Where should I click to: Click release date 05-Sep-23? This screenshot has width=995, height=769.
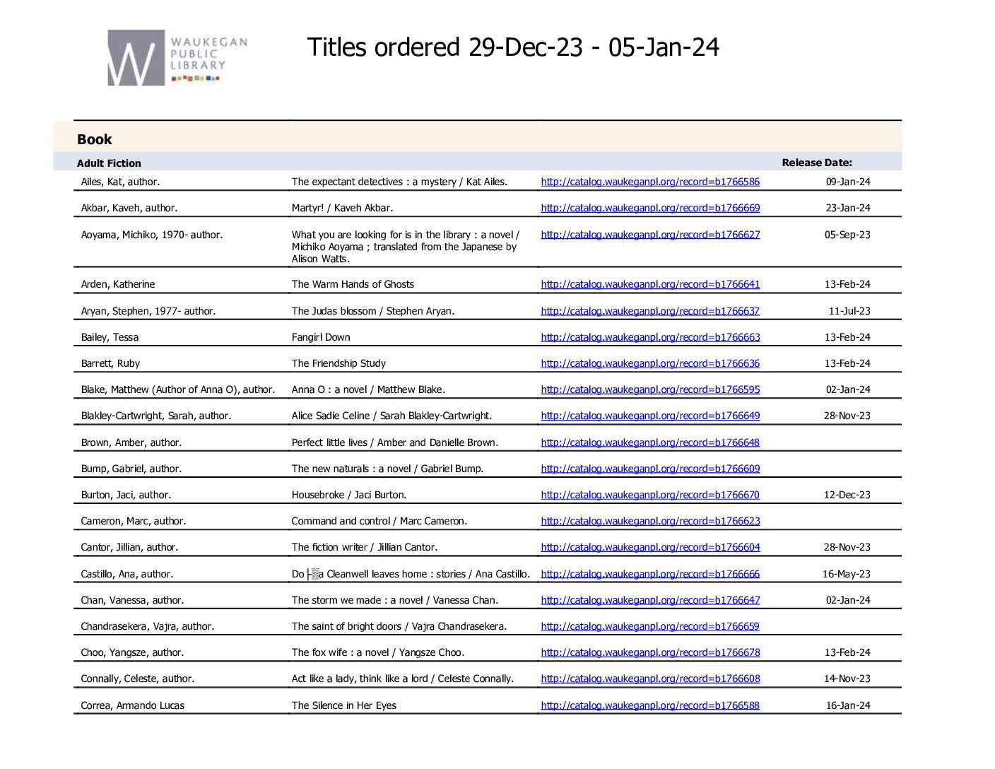[847, 235]
